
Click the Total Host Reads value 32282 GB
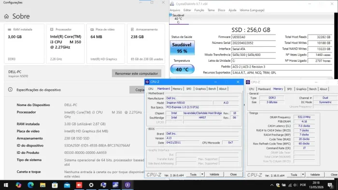[x=320, y=37]
